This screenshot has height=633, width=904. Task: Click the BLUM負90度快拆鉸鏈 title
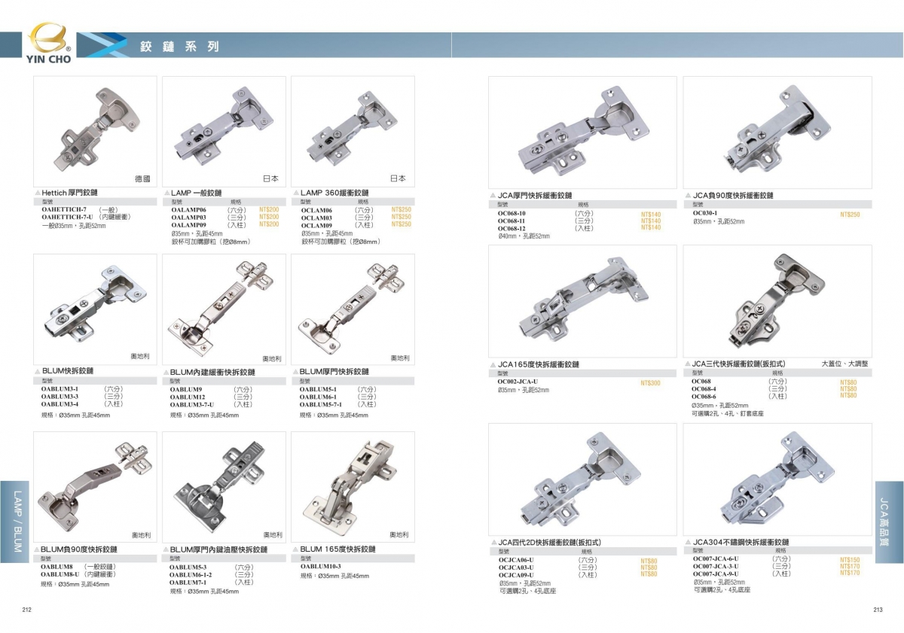[79, 549]
